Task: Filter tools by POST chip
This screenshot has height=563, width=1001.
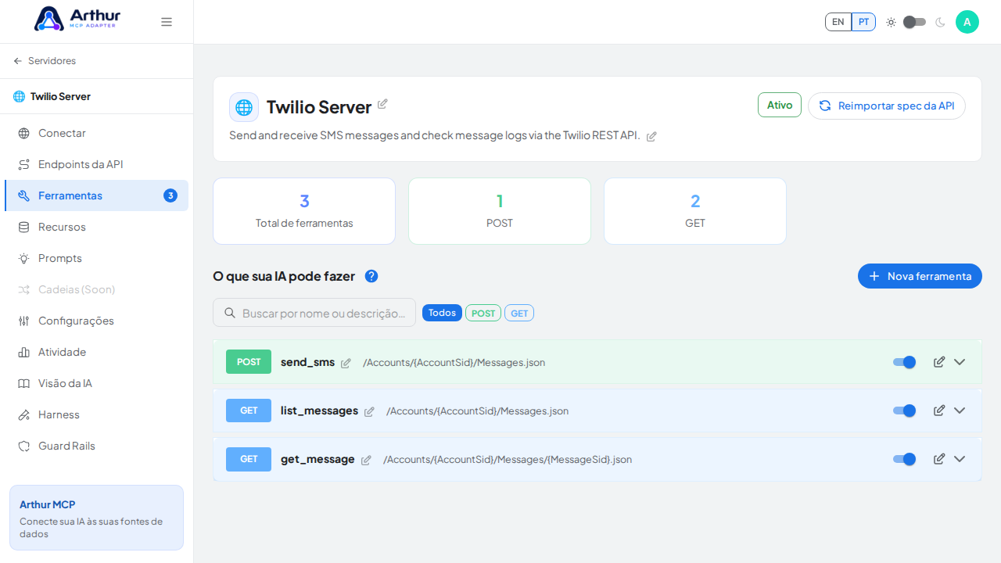Action: click(x=483, y=313)
